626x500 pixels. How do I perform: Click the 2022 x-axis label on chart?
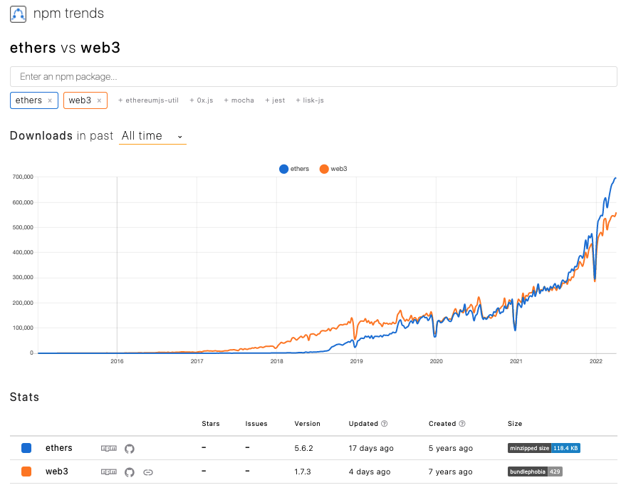596,361
